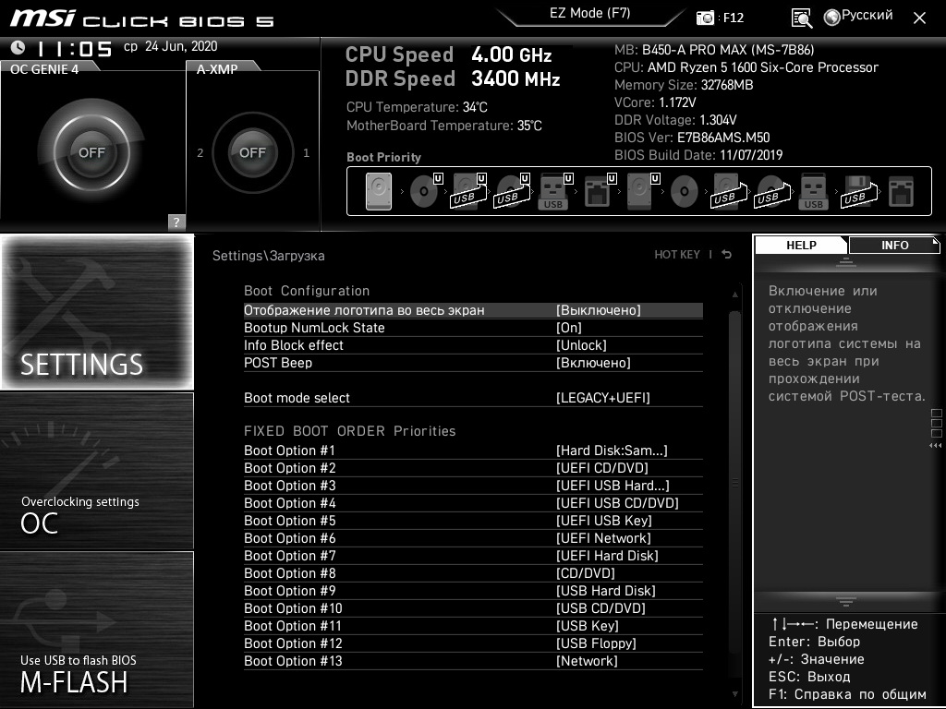Select A-XMP profile 1

click(307, 153)
